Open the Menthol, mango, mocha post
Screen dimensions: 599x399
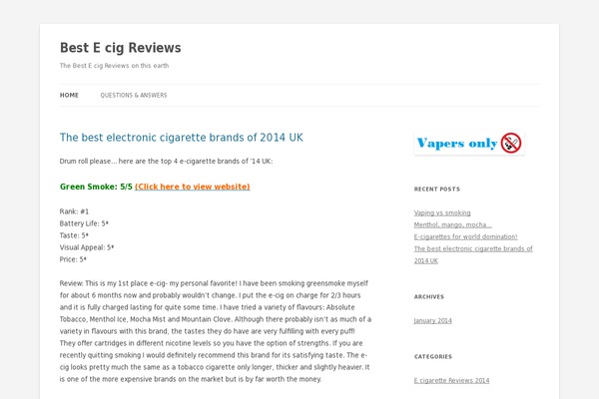tap(453, 224)
